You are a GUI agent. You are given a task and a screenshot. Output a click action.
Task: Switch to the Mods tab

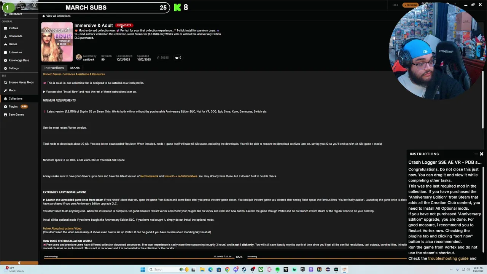(x=75, y=68)
